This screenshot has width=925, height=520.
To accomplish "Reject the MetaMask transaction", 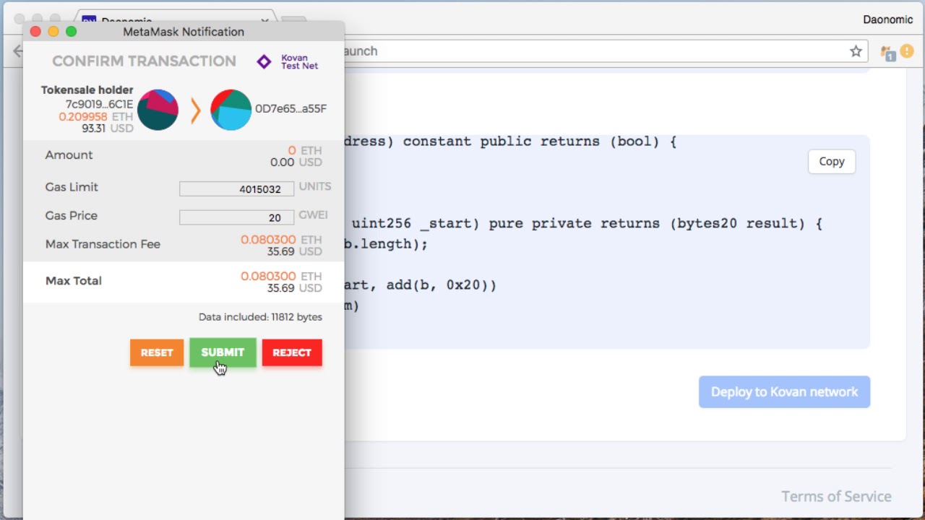I will click(x=292, y=352).
